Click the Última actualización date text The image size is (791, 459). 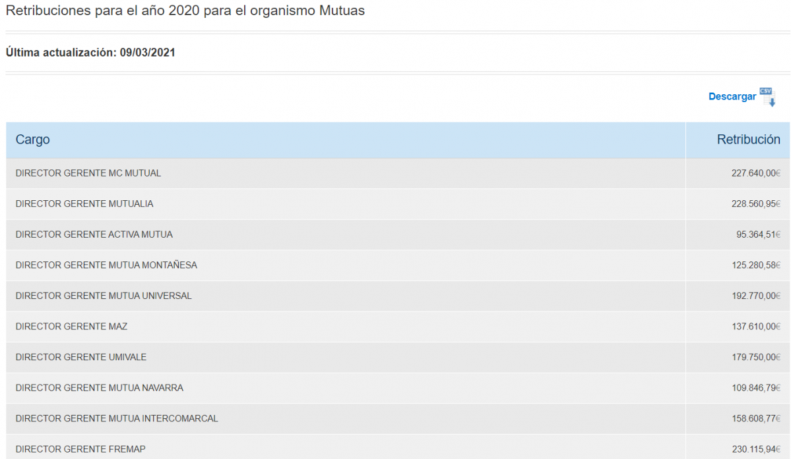click(90, 52)
